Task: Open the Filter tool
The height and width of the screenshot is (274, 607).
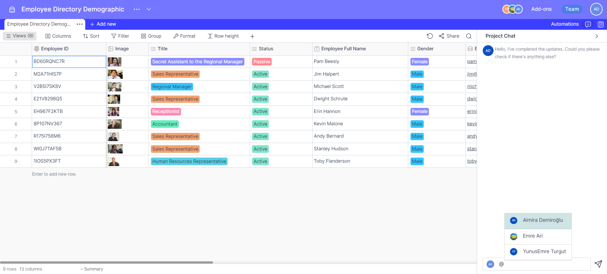Action: tap(120, 36)
